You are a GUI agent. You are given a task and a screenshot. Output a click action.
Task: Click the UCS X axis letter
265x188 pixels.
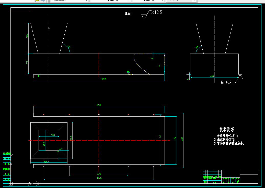[x=38, y=184]
